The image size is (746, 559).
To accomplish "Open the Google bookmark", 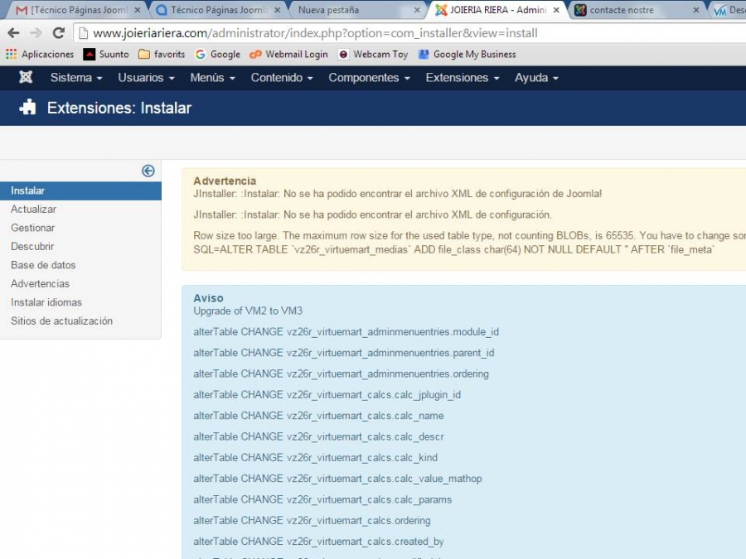I will [x=217, y=54].
